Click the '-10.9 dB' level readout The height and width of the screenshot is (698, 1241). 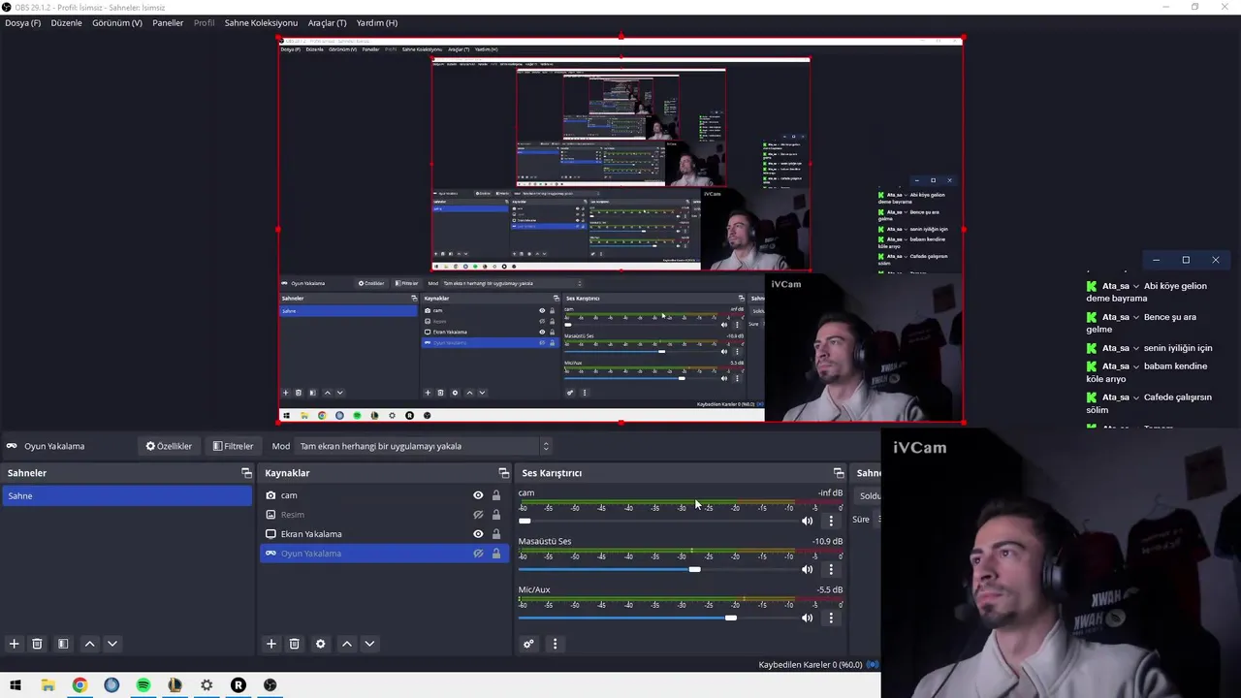coord(827,541)
